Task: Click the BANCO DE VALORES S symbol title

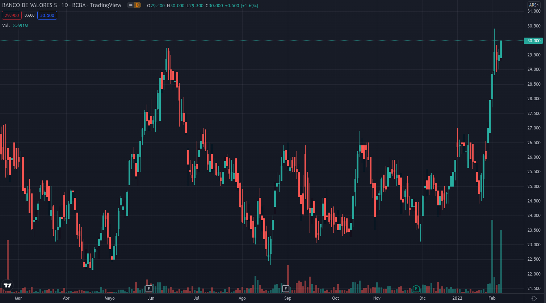Action: pos(29,5)
